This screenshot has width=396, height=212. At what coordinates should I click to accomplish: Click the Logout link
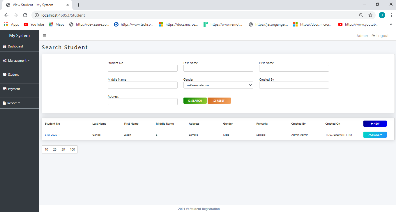click(x=380, y=36)
